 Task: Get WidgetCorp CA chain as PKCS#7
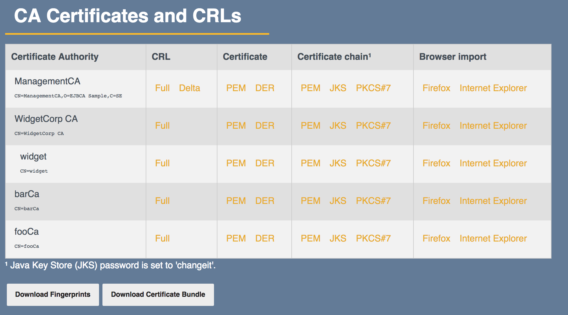tap(373, 126)
